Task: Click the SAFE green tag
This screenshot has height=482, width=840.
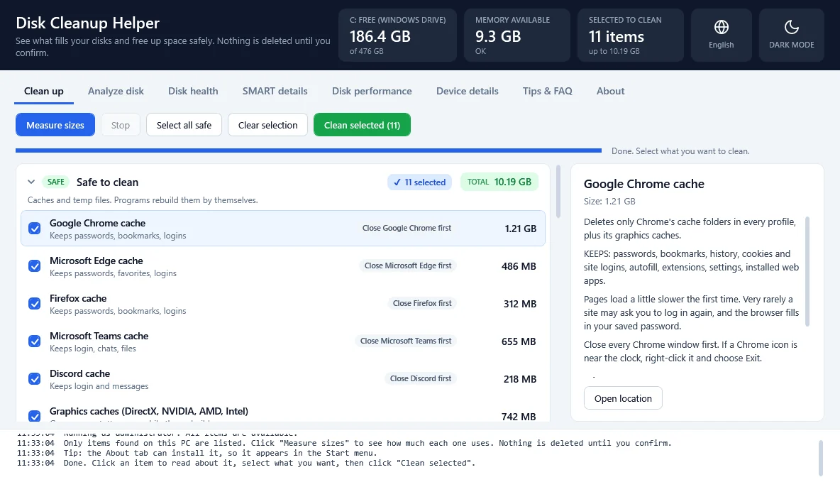Action: click(56, 182)
